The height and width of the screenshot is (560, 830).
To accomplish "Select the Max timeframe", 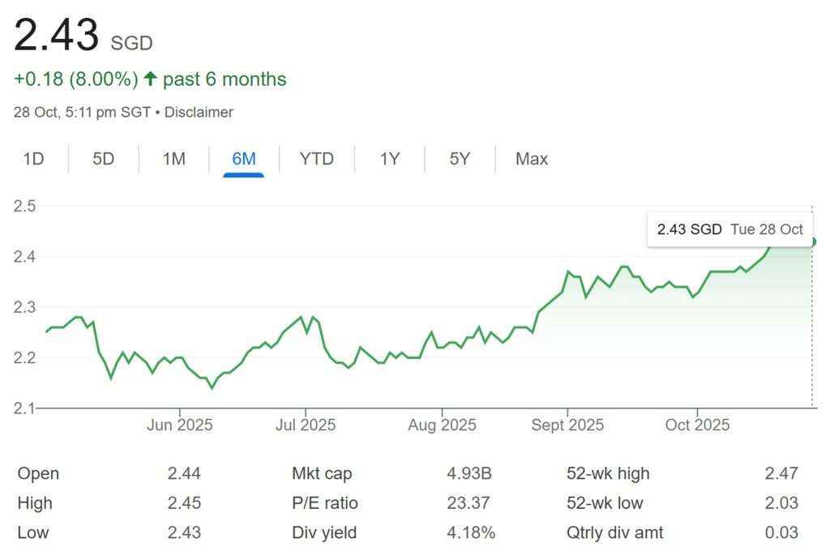I will (531, 159).
